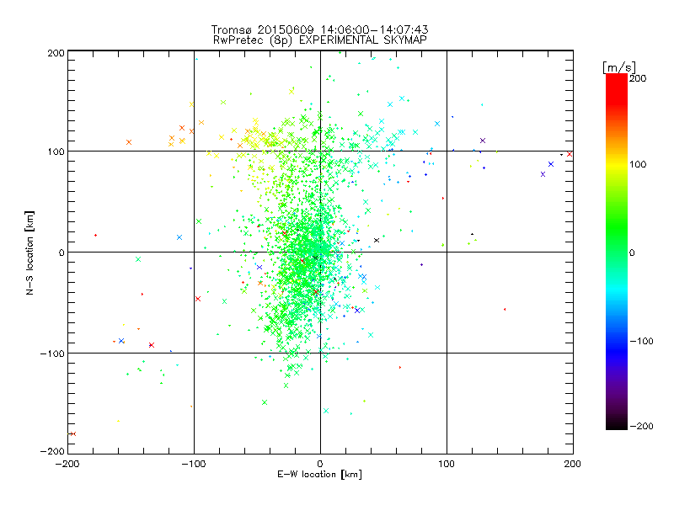Viewport: 674px width, 505px height.
Task: Click the '[m/s]' colorbar unit label
Action: (619, 67)
